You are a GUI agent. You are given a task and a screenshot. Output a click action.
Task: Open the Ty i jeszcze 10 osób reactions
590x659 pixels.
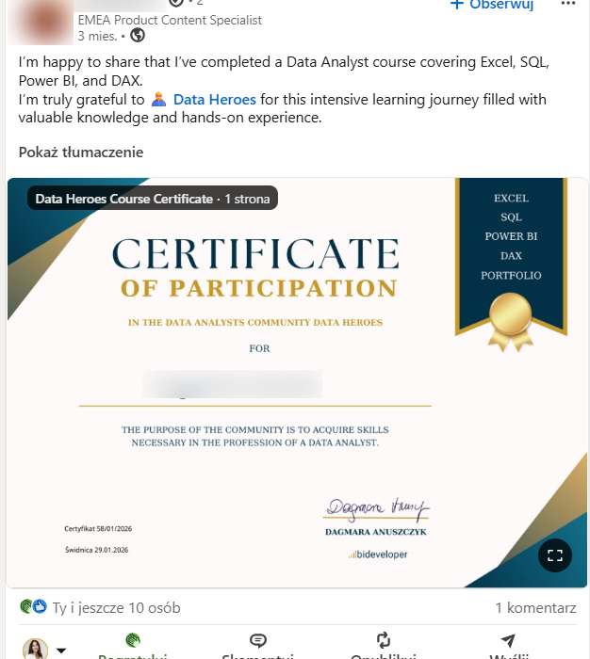click(116, 608)
